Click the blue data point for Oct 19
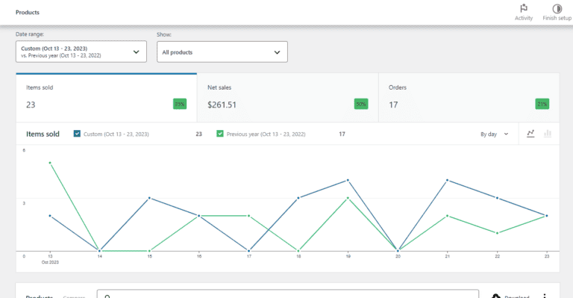The image size is (573, 298). click(x=348, y=180)
